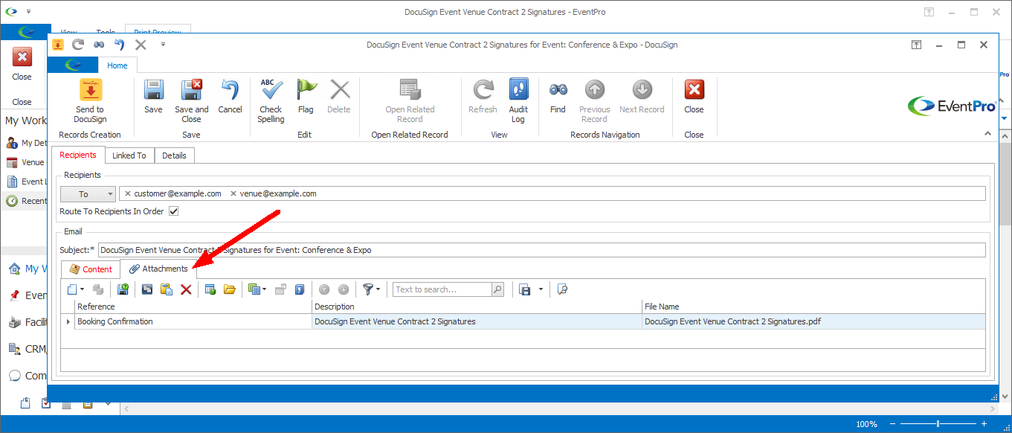The height and width of the screenshot is (433, 1012).
Task: Click the red pushpin icon in the background navigation pane
Action: click(14, 295)
